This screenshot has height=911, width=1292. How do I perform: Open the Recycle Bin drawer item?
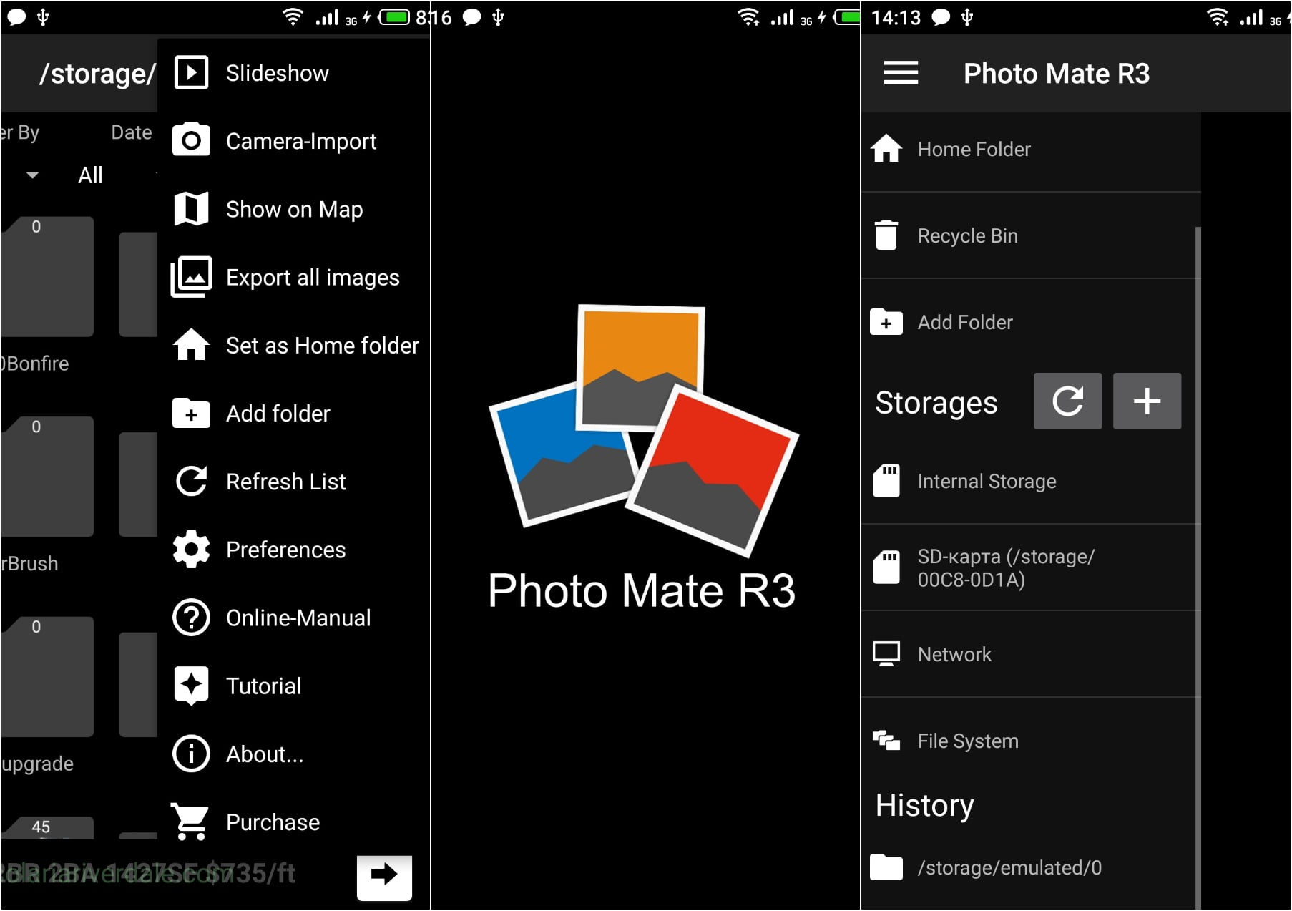pos(1031,235)
